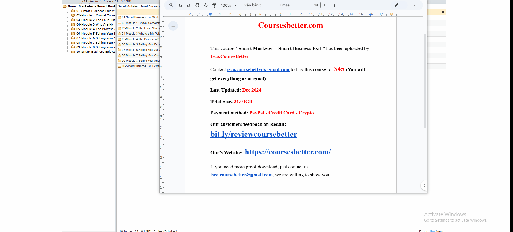Open the bit.ly/reviewcoursebetter link

[x=254, y=134]
